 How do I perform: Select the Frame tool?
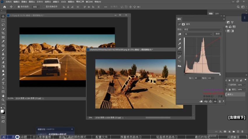coord(3,37)
